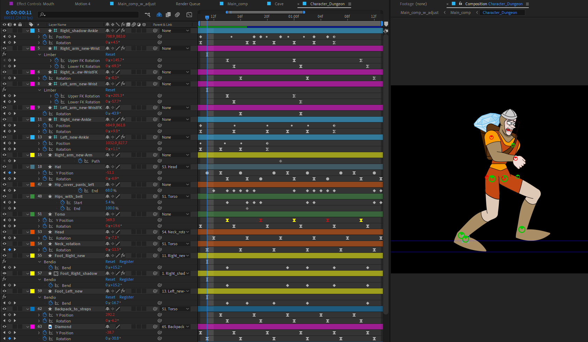Toggle the Hat Y Position keyframe diamond
Viewport: 588px width, 342px height.
[9, 173]
